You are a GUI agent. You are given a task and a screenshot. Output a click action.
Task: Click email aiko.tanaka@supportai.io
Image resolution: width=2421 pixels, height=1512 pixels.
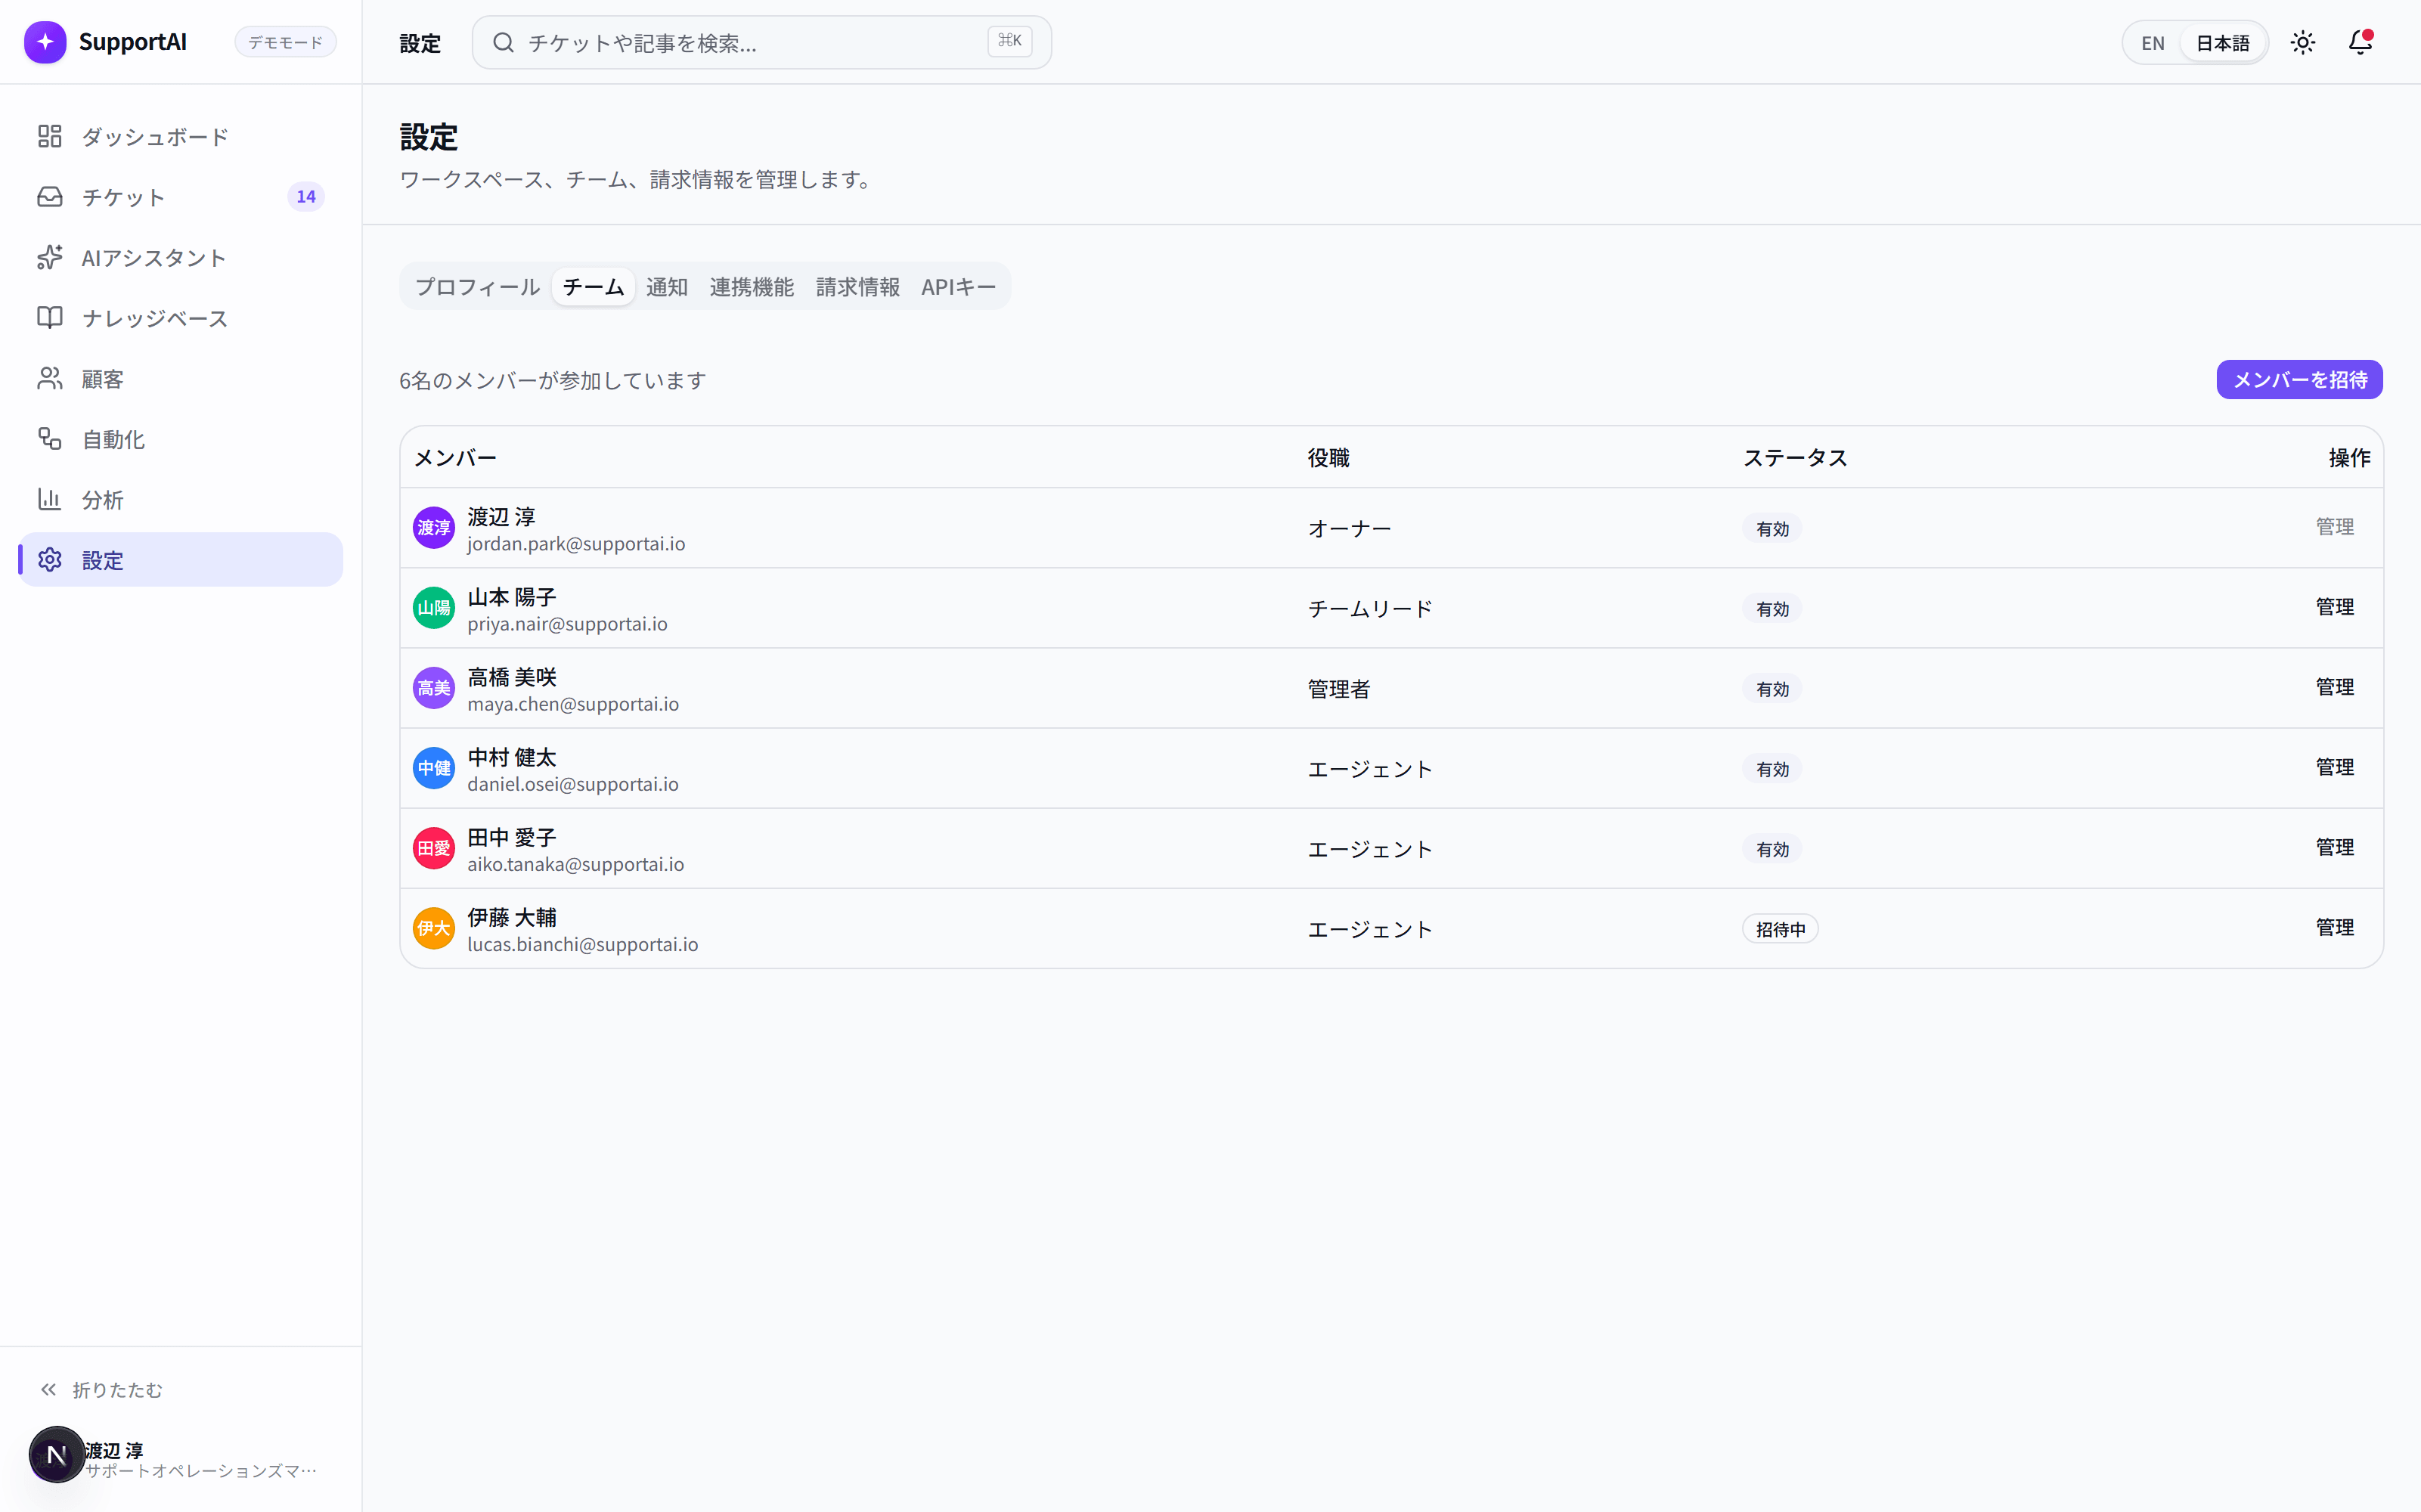click(x=576, y=864)
